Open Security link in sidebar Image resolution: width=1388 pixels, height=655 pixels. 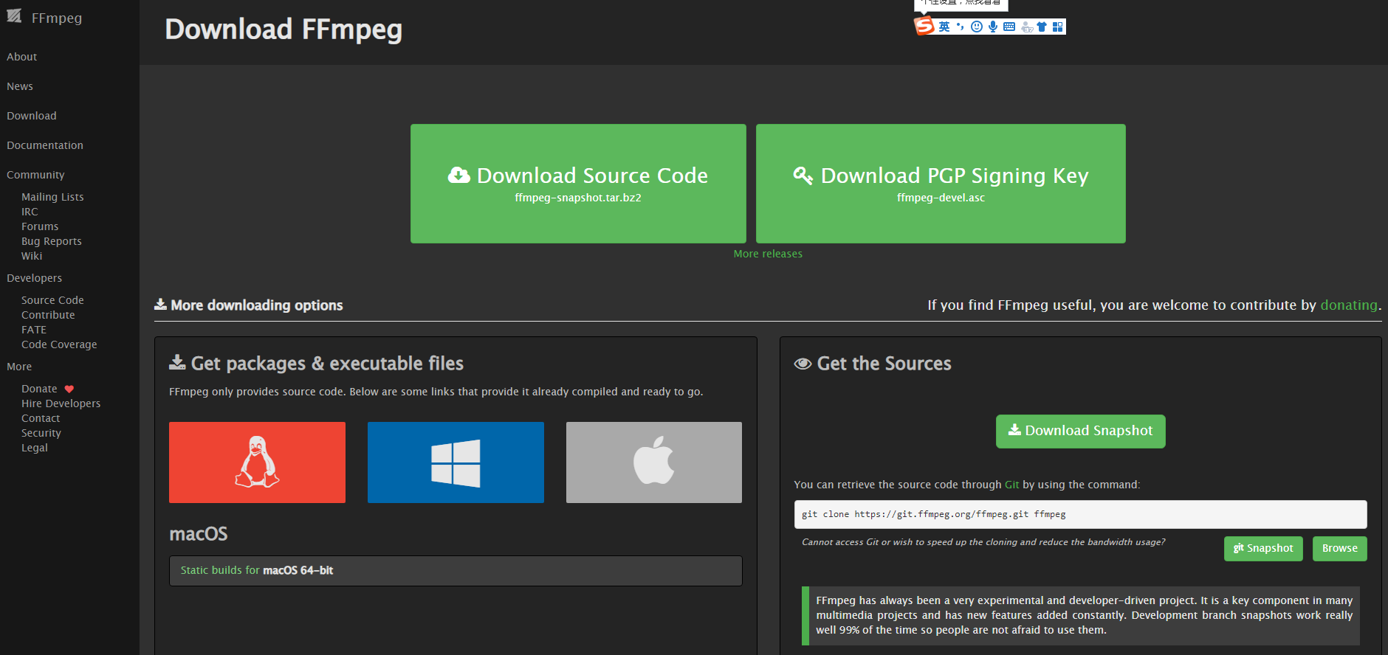41,433
